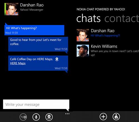Tap the microphone voice message icon
139x122 pixels.
click(36, 117)
